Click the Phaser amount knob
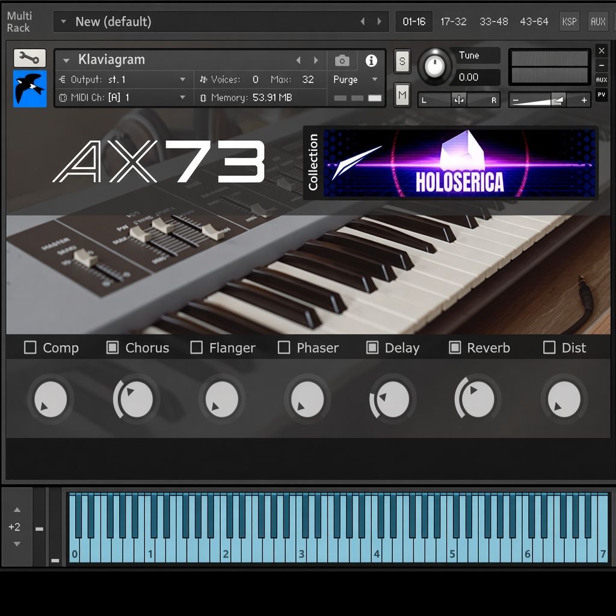 (x=307, y=399)
